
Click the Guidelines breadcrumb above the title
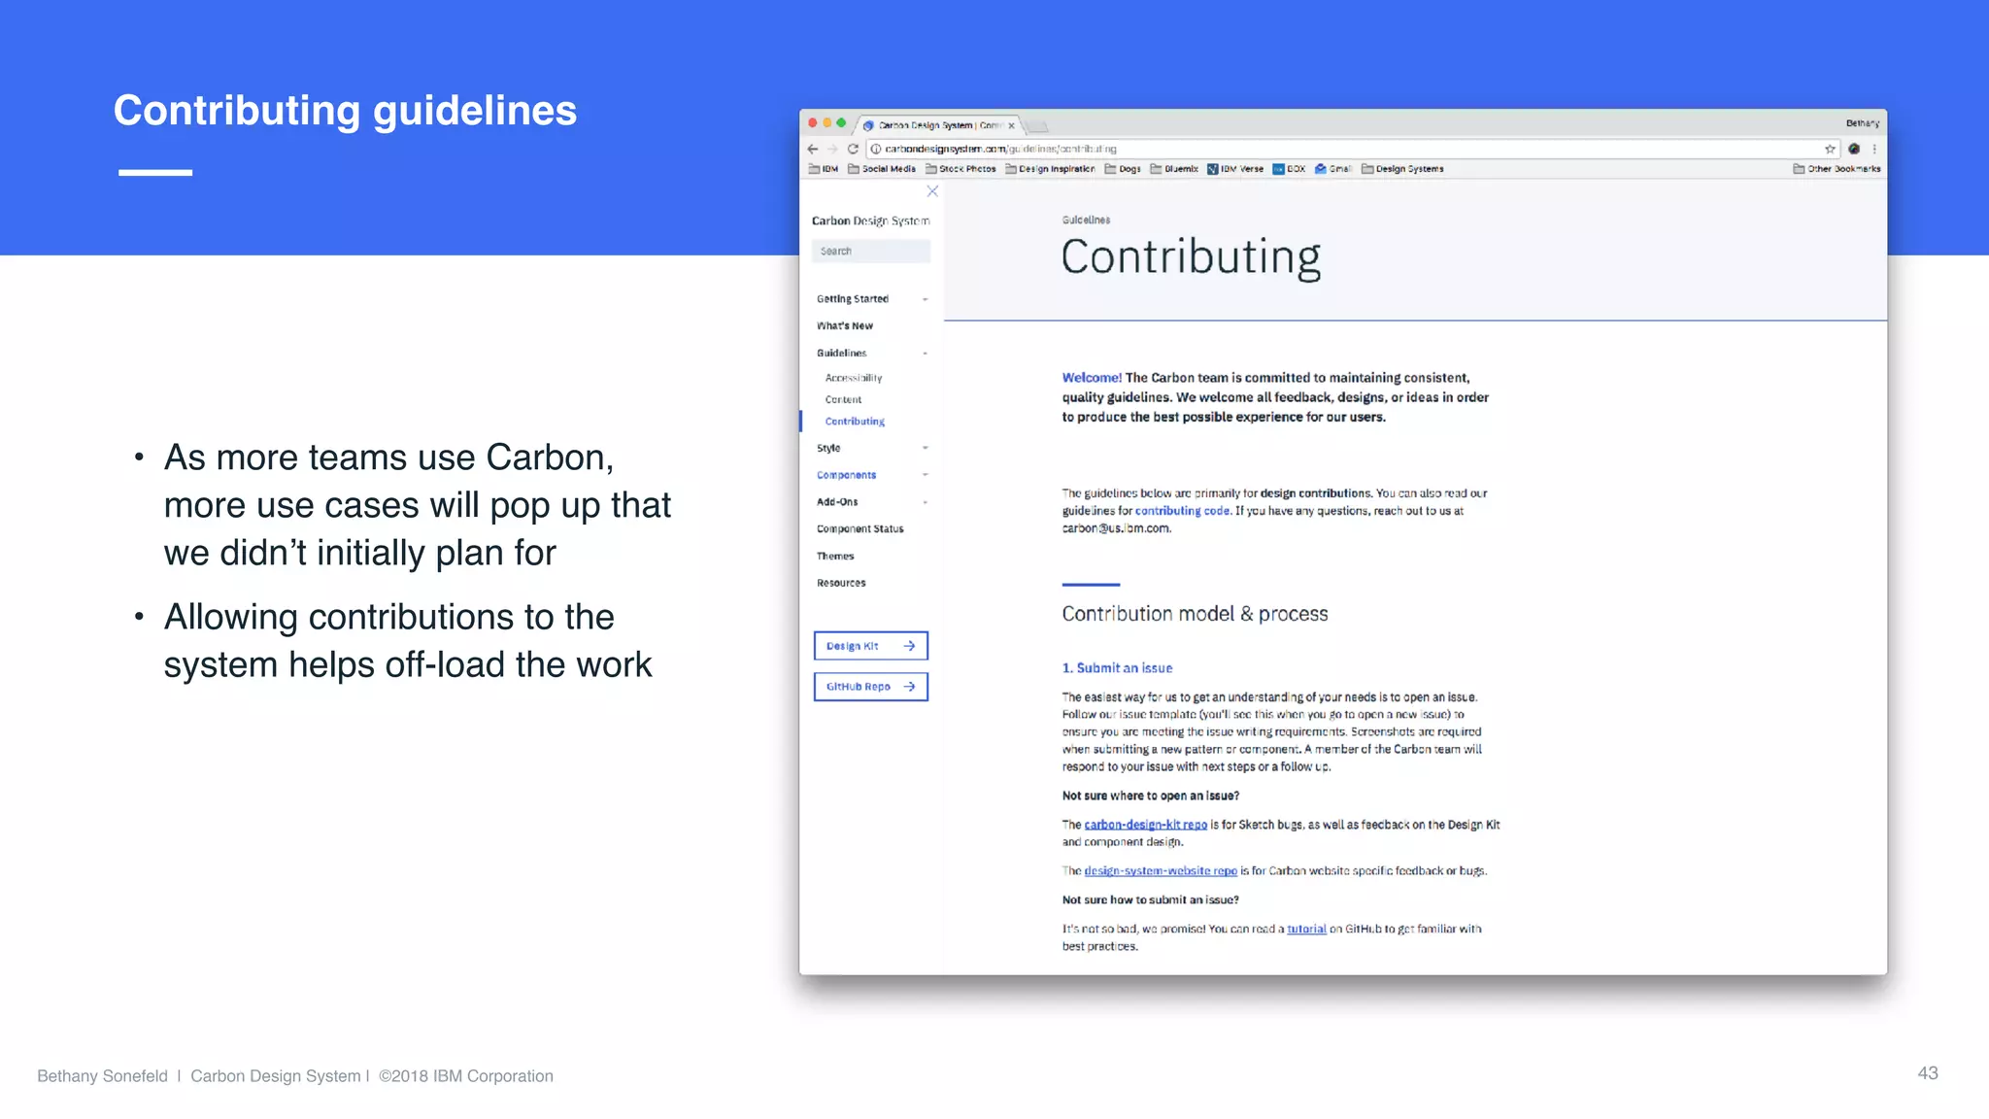coord(1086,220)
